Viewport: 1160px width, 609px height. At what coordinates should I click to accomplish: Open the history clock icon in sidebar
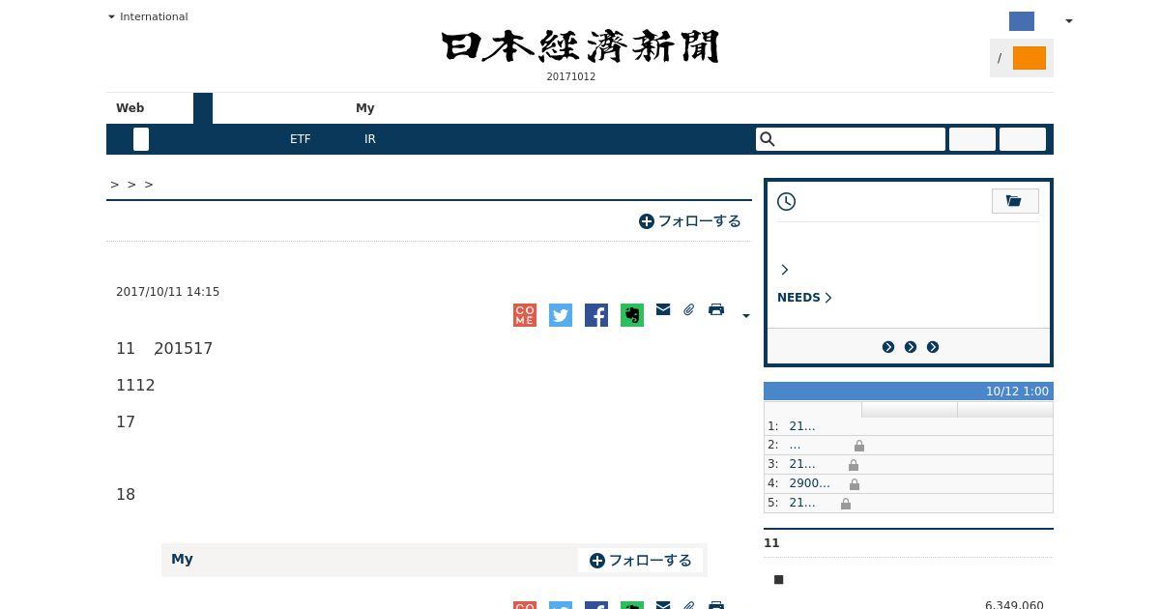tap(787, 201)
